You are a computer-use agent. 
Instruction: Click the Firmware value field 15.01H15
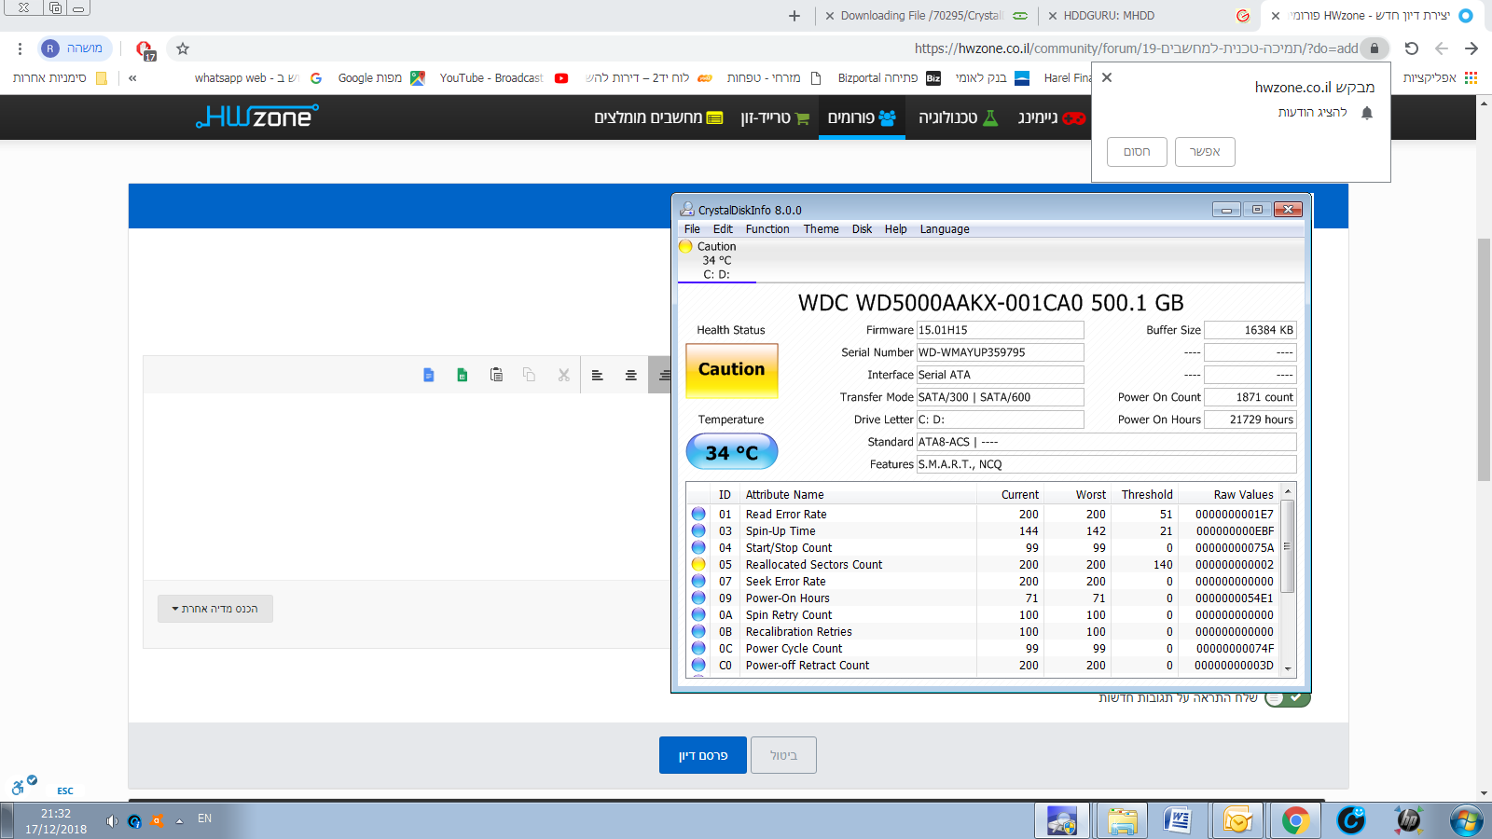click(1000, 330)
